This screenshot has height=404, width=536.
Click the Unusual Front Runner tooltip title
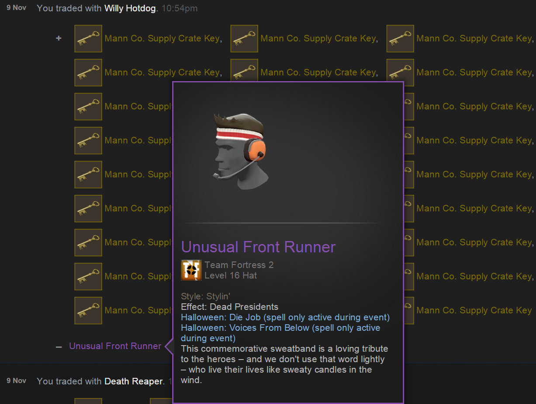pyautogui.click(x=258, y=247)
